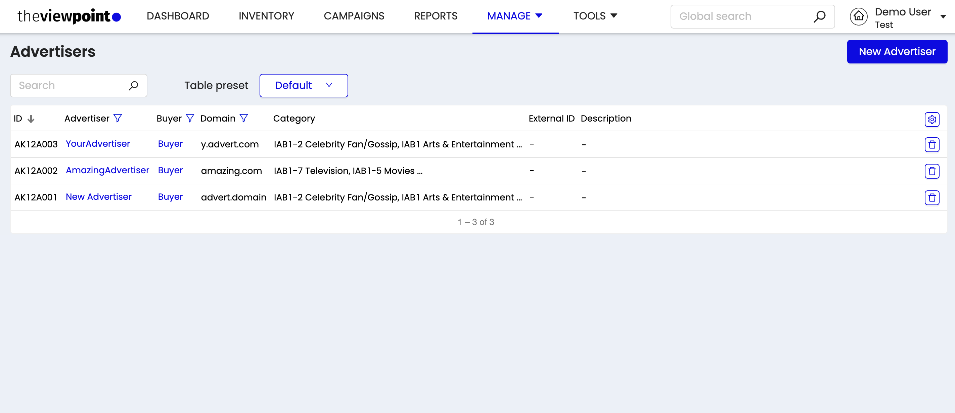The image size is (955, 413).
Task: Delete the AmazingAdvertiser row
Action: (x=931, y=171)
